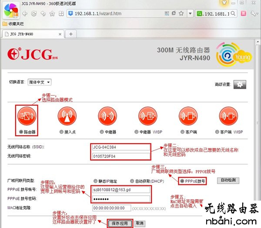261x228 pixels.
Task: Open advanced settings gear button
Action: tap(240, 84)
